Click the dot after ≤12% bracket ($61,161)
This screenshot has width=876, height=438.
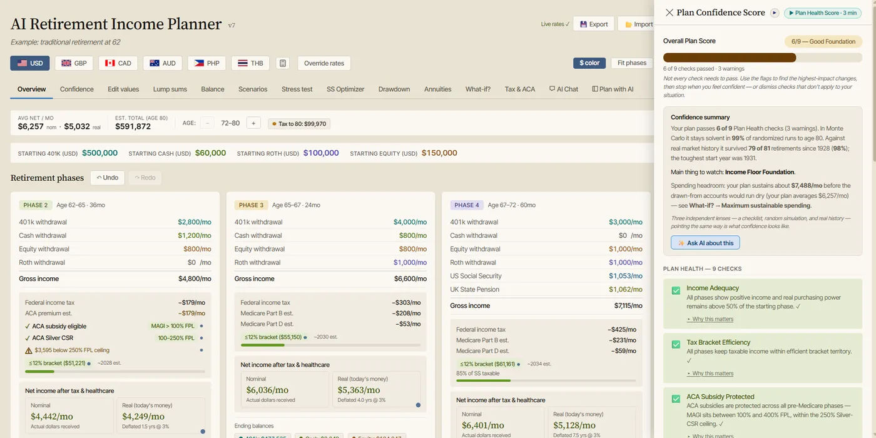click(519, 364)
